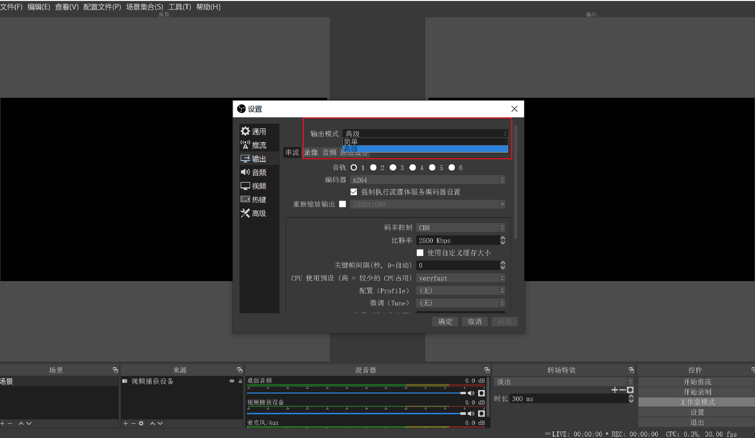Open source properties gear in 来源 panel
This screenshot has width=755, height=438.
(x=141, y=423)
